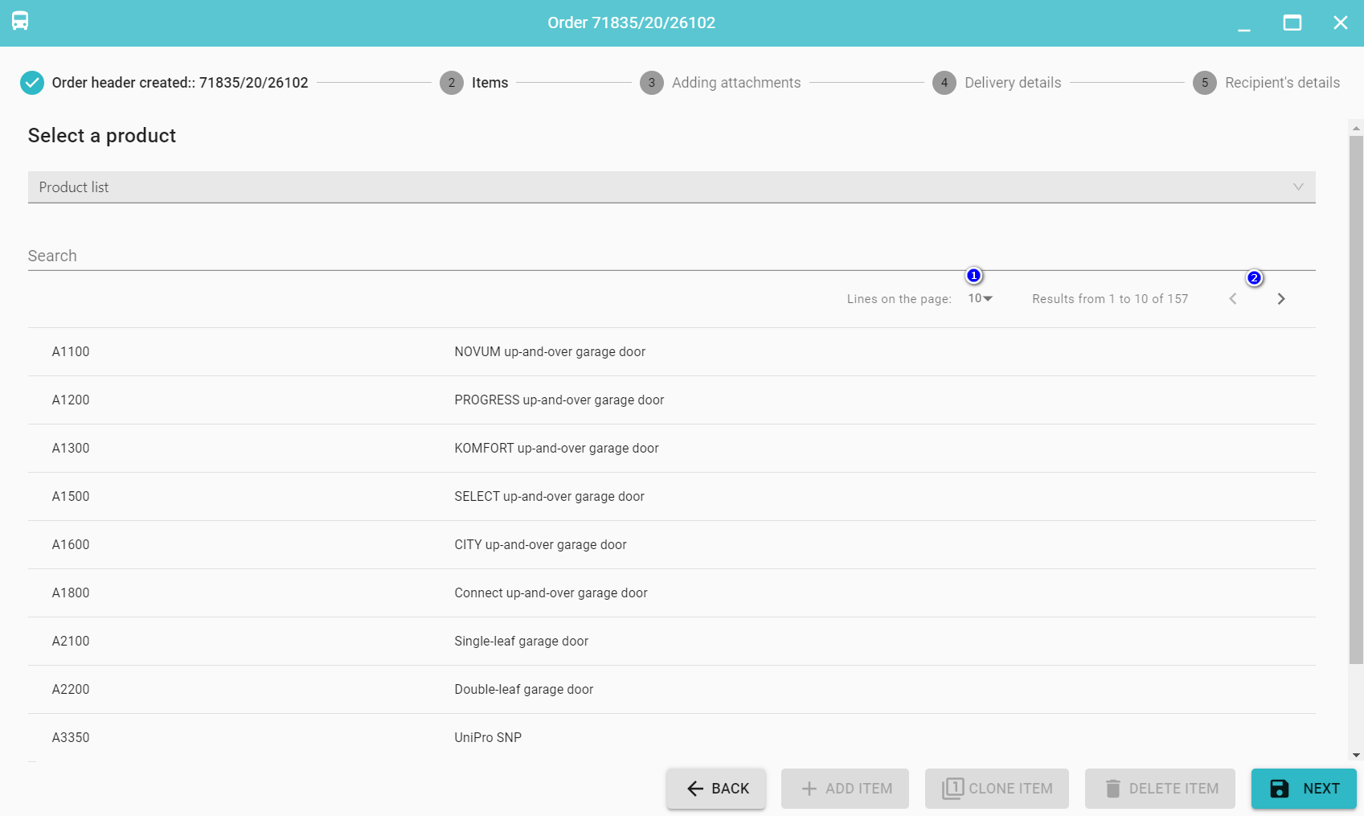
Task: Click step 3 Adding attachments circle
Action: tap(652, 83)
